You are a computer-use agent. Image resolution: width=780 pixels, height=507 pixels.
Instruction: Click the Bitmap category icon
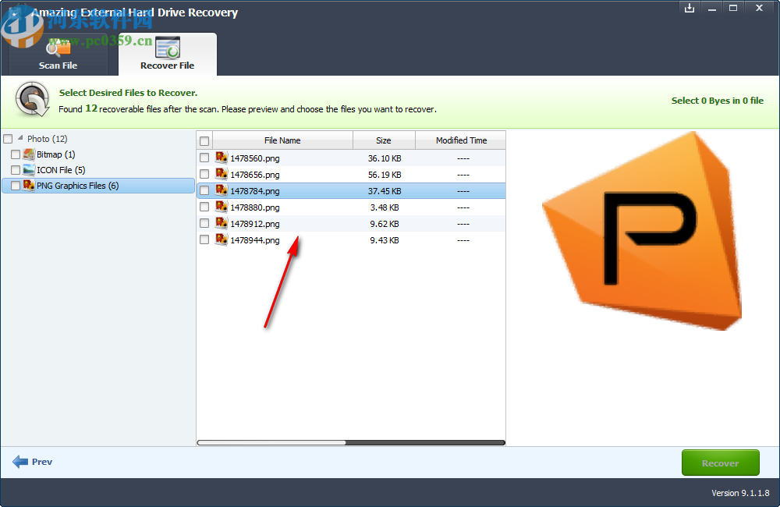coord(29,154)
